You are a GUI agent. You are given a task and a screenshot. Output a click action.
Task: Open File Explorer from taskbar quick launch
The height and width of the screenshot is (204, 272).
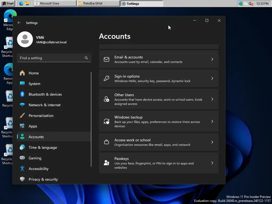[27, 3]
